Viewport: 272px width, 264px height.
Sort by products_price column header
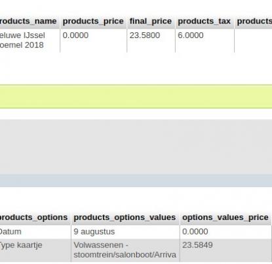93,22
